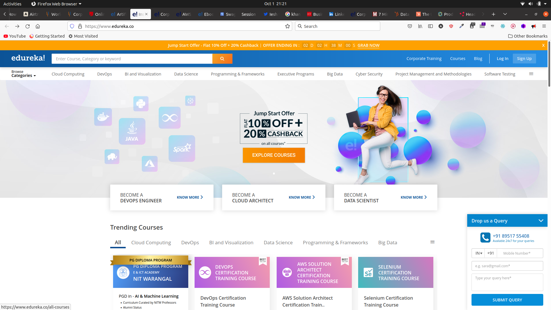This screenshot has height=310, width=551.
Task: Open the Firefox application menu
Action: coord(544,26)
